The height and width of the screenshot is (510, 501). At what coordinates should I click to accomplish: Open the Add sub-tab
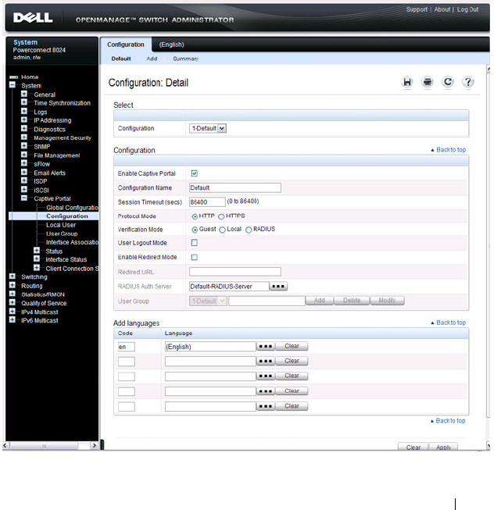click(x=152, y=59)
